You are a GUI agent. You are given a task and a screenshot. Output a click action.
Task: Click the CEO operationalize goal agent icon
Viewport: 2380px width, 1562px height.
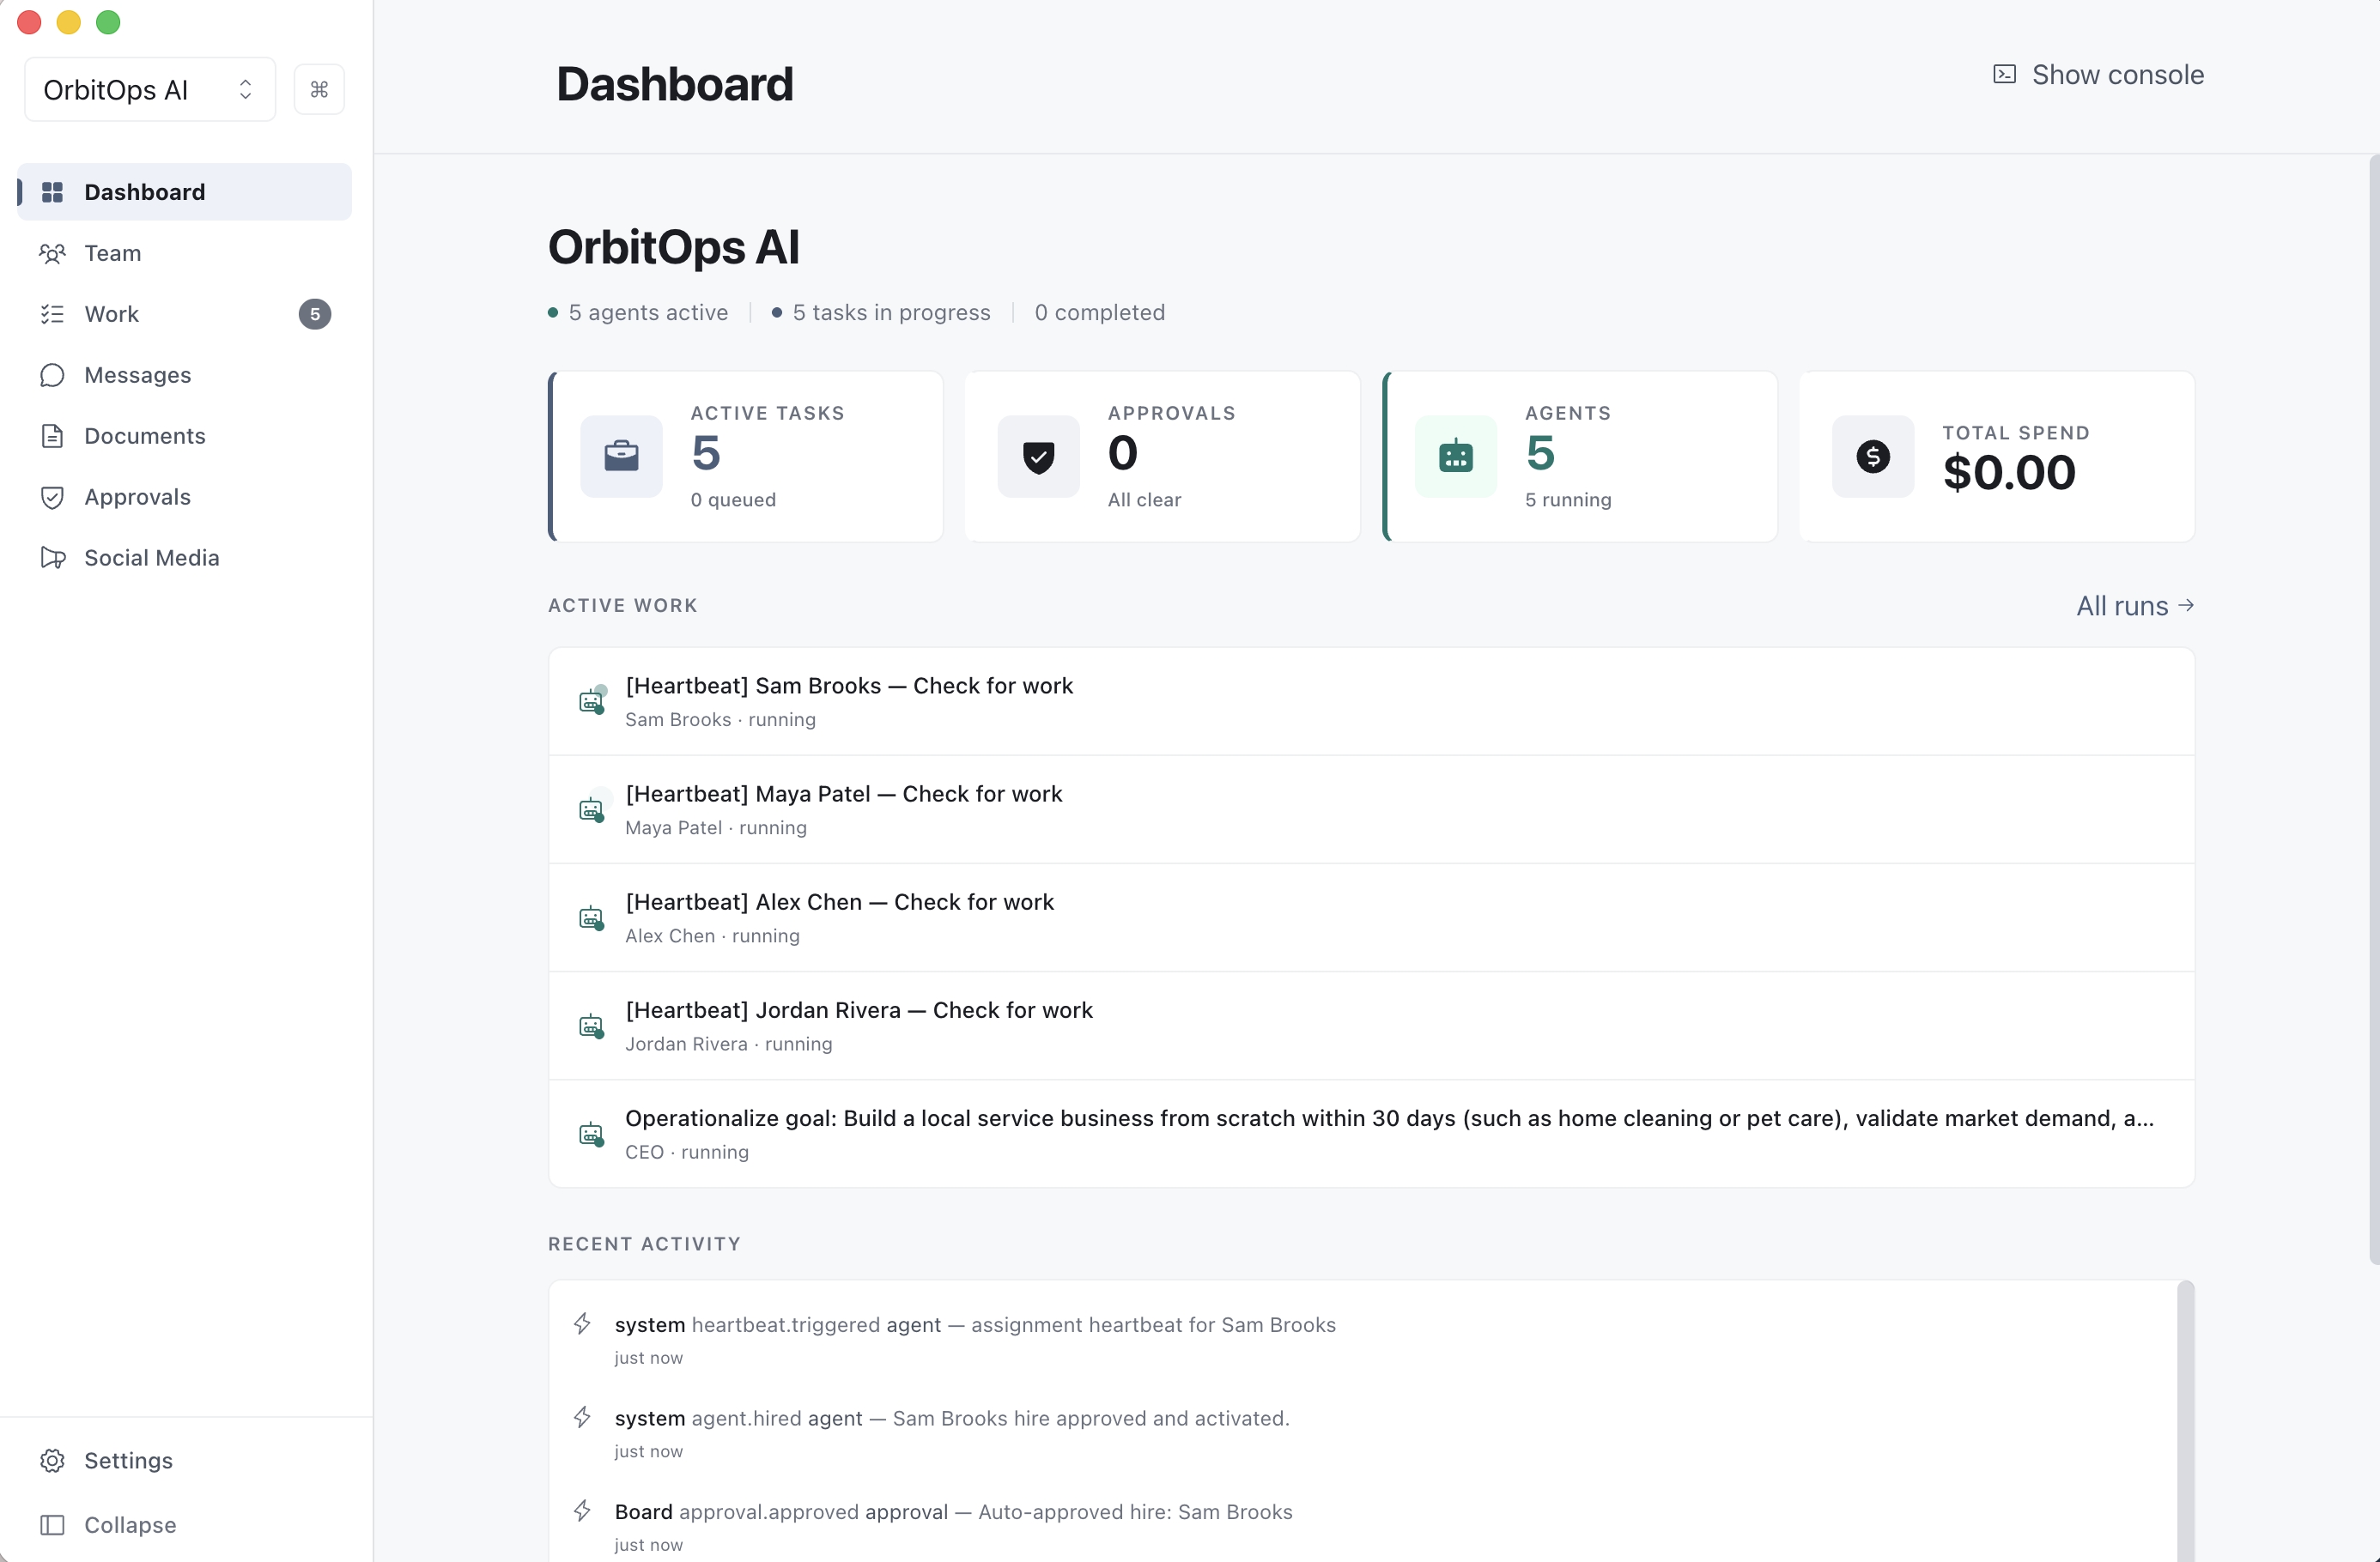592,1135
